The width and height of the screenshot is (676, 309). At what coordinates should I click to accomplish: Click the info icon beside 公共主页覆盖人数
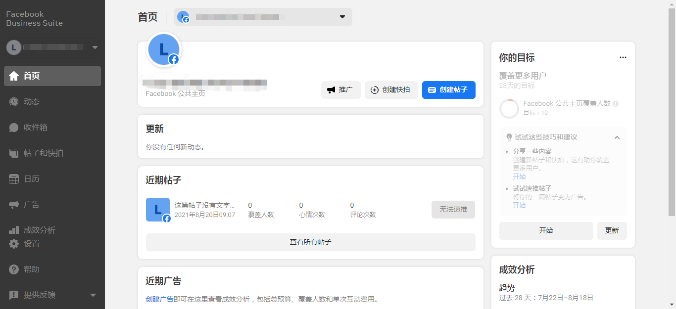(x=616, y=104)
